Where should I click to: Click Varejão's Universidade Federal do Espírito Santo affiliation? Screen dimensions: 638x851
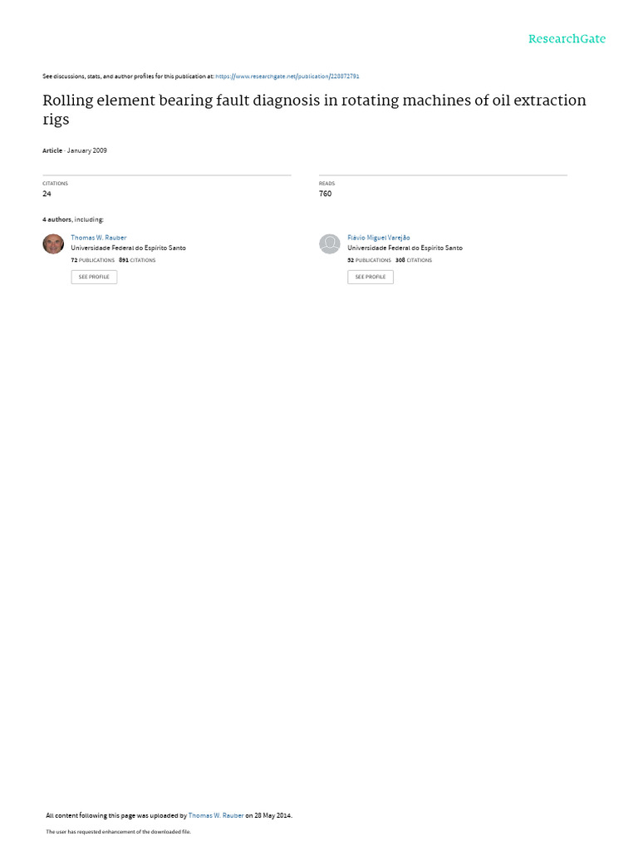(x=405, y=248)
